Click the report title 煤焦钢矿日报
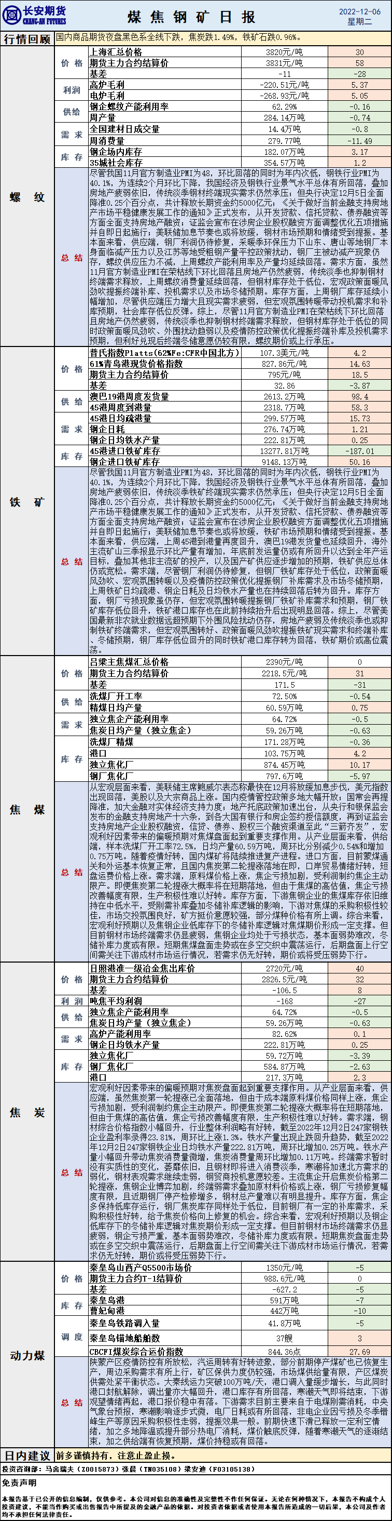The height and width of the screenshot is (1521, 392). click(x=191, y=17)
